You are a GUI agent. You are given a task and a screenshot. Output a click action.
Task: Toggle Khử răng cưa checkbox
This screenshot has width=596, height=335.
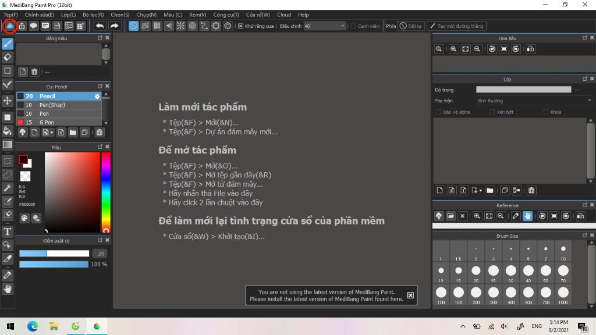click(240, 26)
